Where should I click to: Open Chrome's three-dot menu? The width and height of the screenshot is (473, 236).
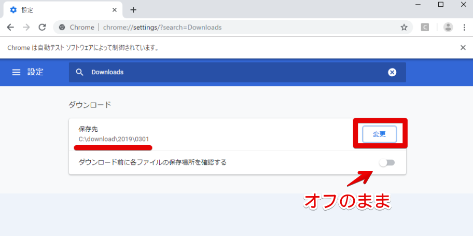click(x=464, y=27)
